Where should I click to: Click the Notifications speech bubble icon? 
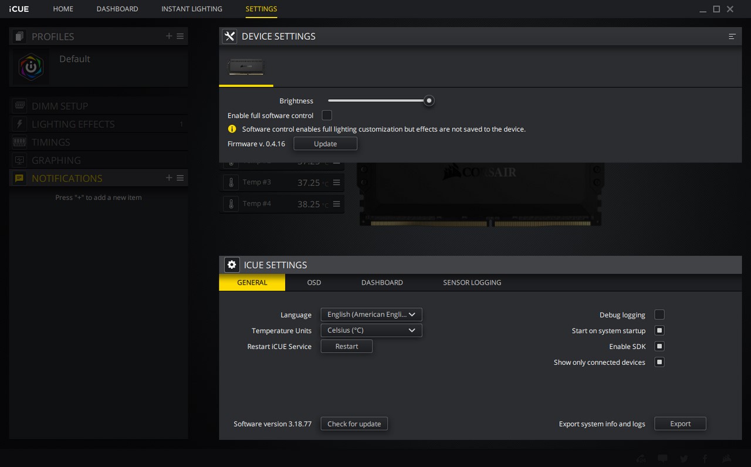[x=19, y=178]
